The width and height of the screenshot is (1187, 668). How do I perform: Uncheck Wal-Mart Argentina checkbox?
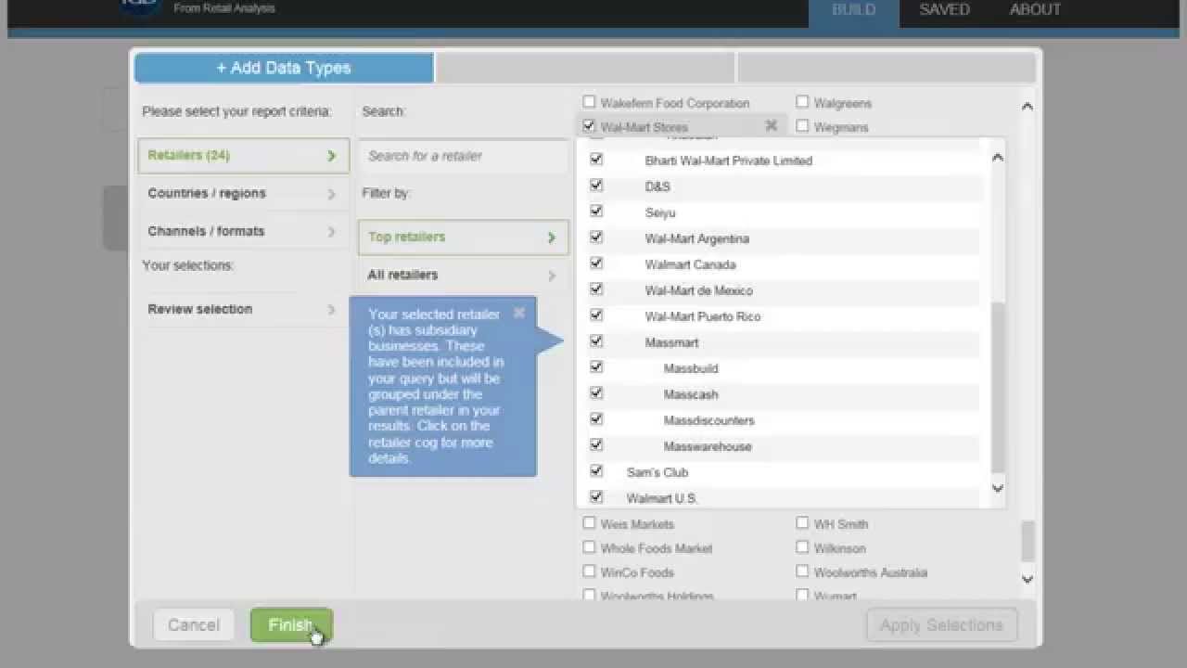click(596, 237)
